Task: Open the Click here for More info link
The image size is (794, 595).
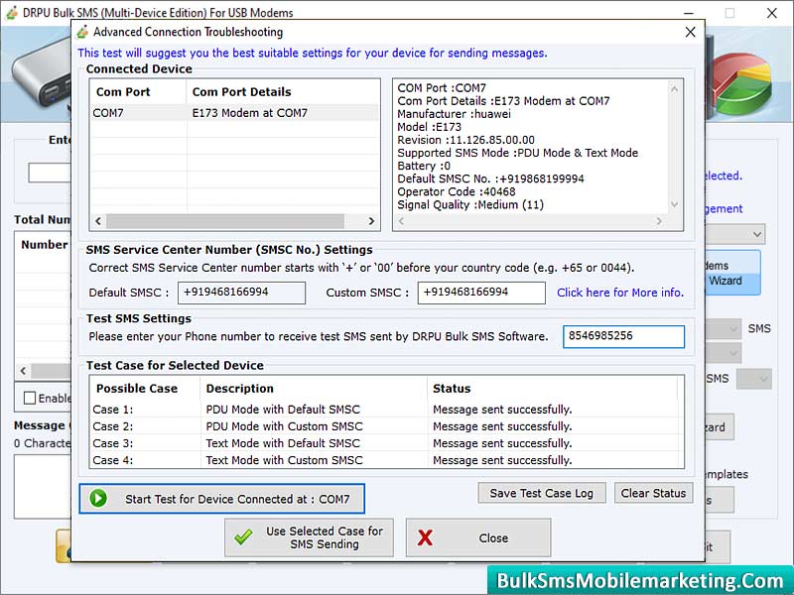Action: coord(619,293)
